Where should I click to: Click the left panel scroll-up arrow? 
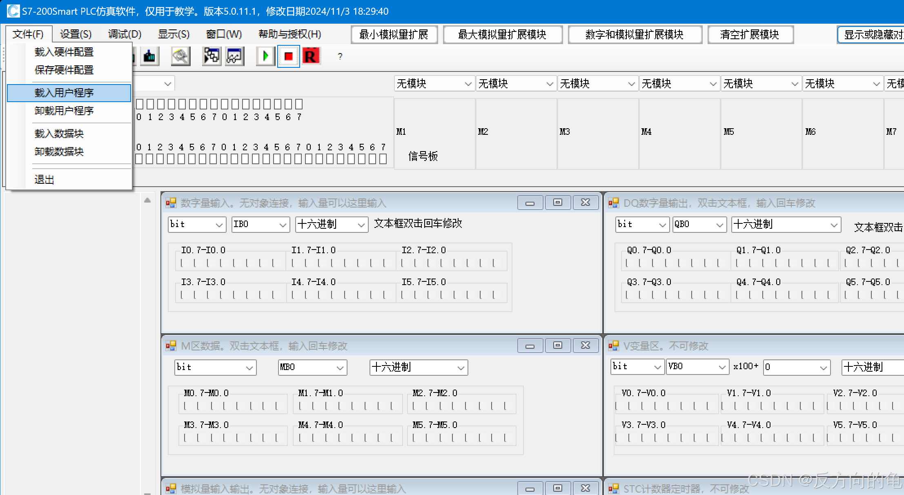(x=147, y=200)
